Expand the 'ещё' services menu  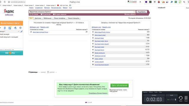point(70,8)
